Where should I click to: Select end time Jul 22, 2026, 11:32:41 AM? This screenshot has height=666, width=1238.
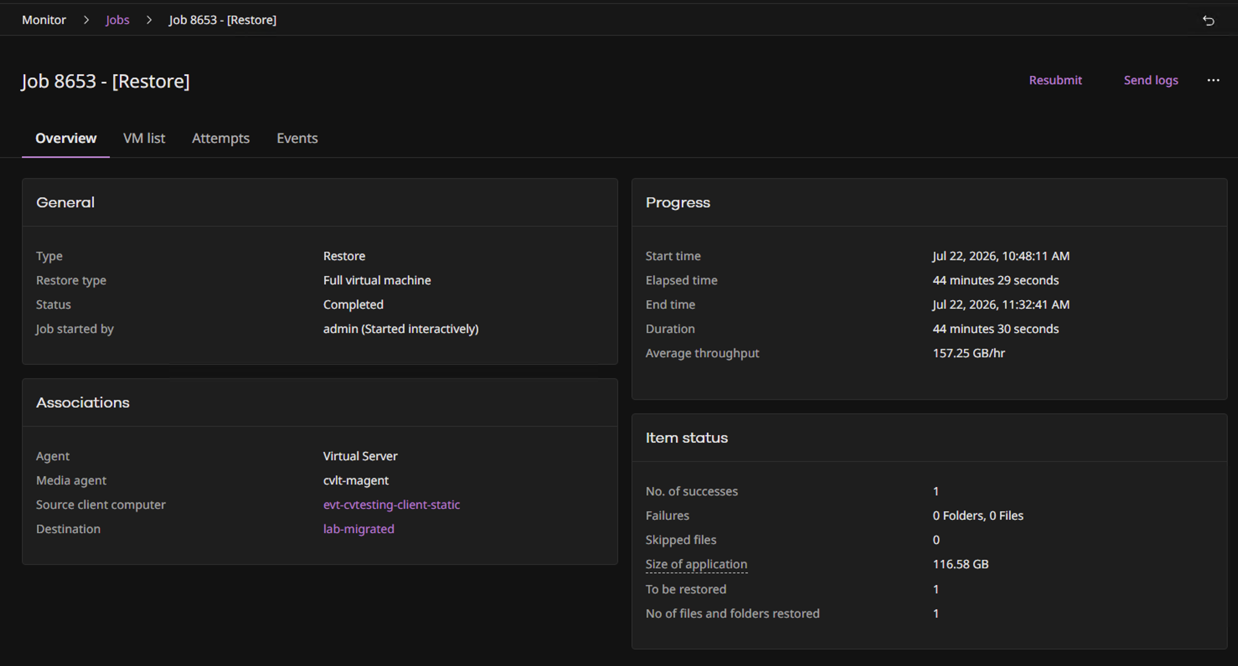[1001, 305]
